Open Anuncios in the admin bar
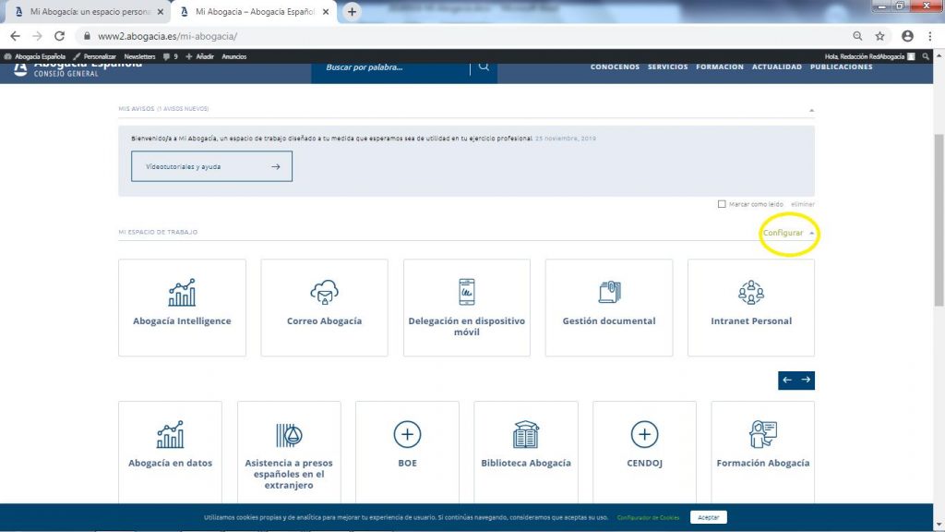The height and width of the screenshot is (532, 945). 233,56
